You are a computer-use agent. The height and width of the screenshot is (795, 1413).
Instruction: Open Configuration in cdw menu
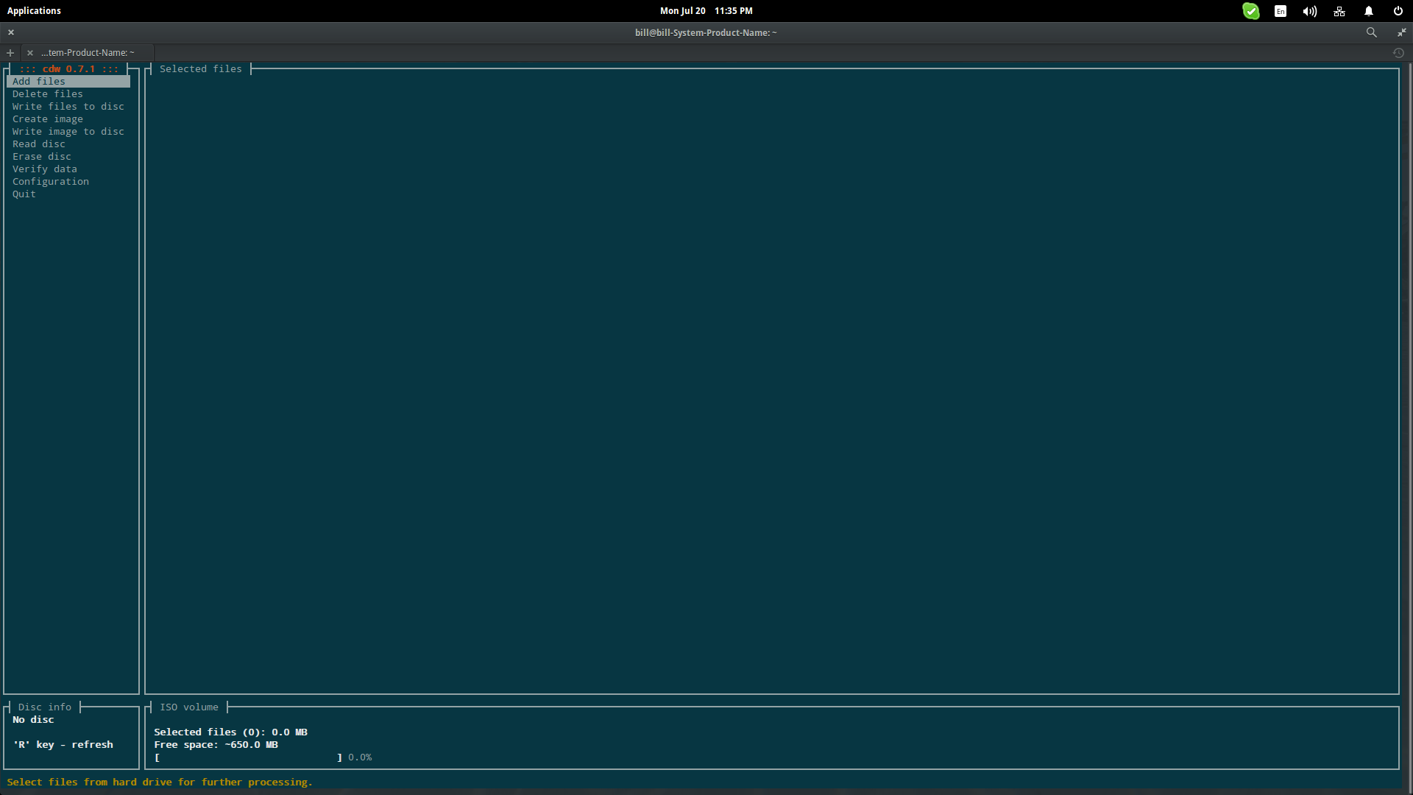(x=51, y=182)
